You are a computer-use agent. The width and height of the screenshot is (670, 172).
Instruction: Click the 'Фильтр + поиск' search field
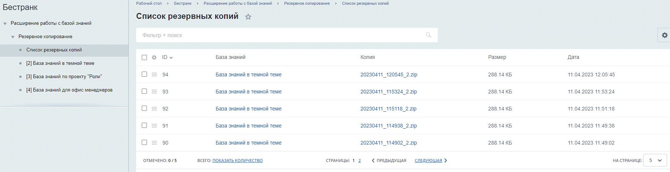coord(282,35)
